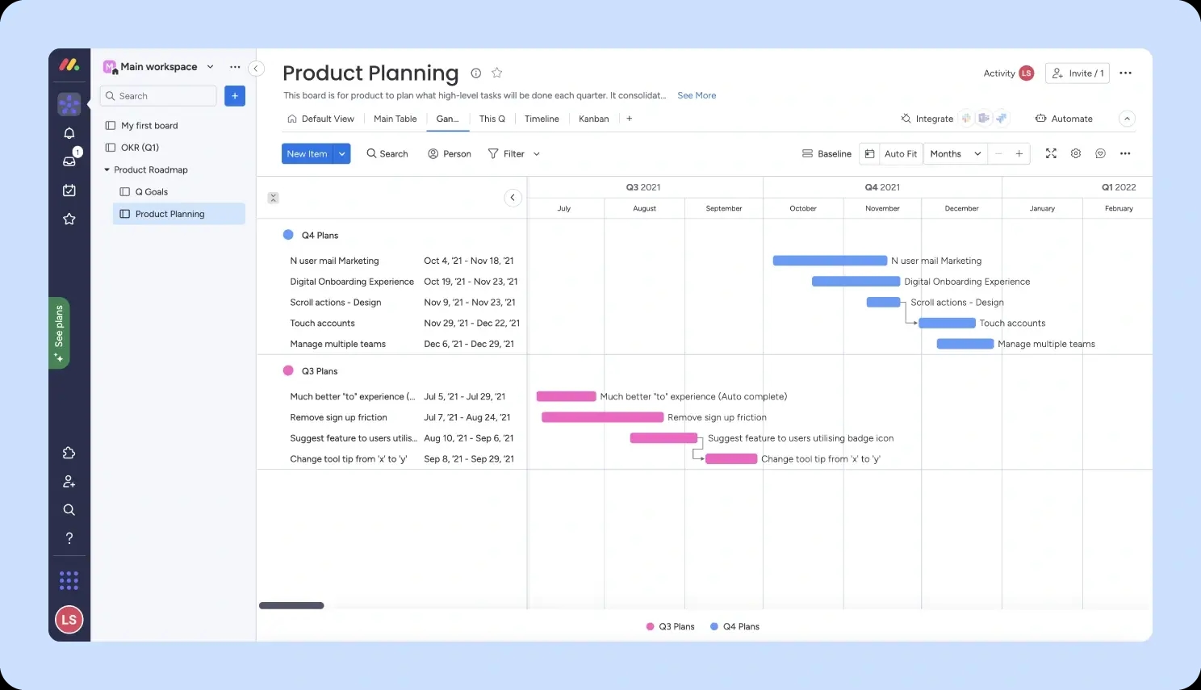Image resolution: width=1201 pixels, height=690 pixels.
Task: Collapse the Product Roadmap folder
Action: [107, 170]
